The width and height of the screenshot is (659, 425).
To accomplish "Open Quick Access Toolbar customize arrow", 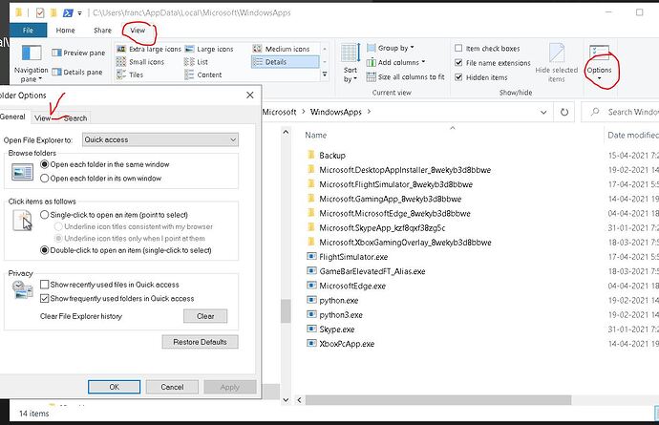I will 79,13.
